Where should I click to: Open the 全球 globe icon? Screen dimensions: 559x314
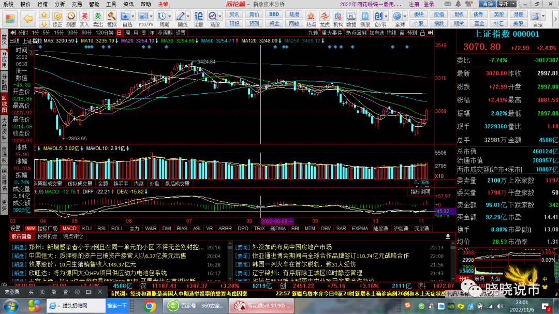click(397, 16)
